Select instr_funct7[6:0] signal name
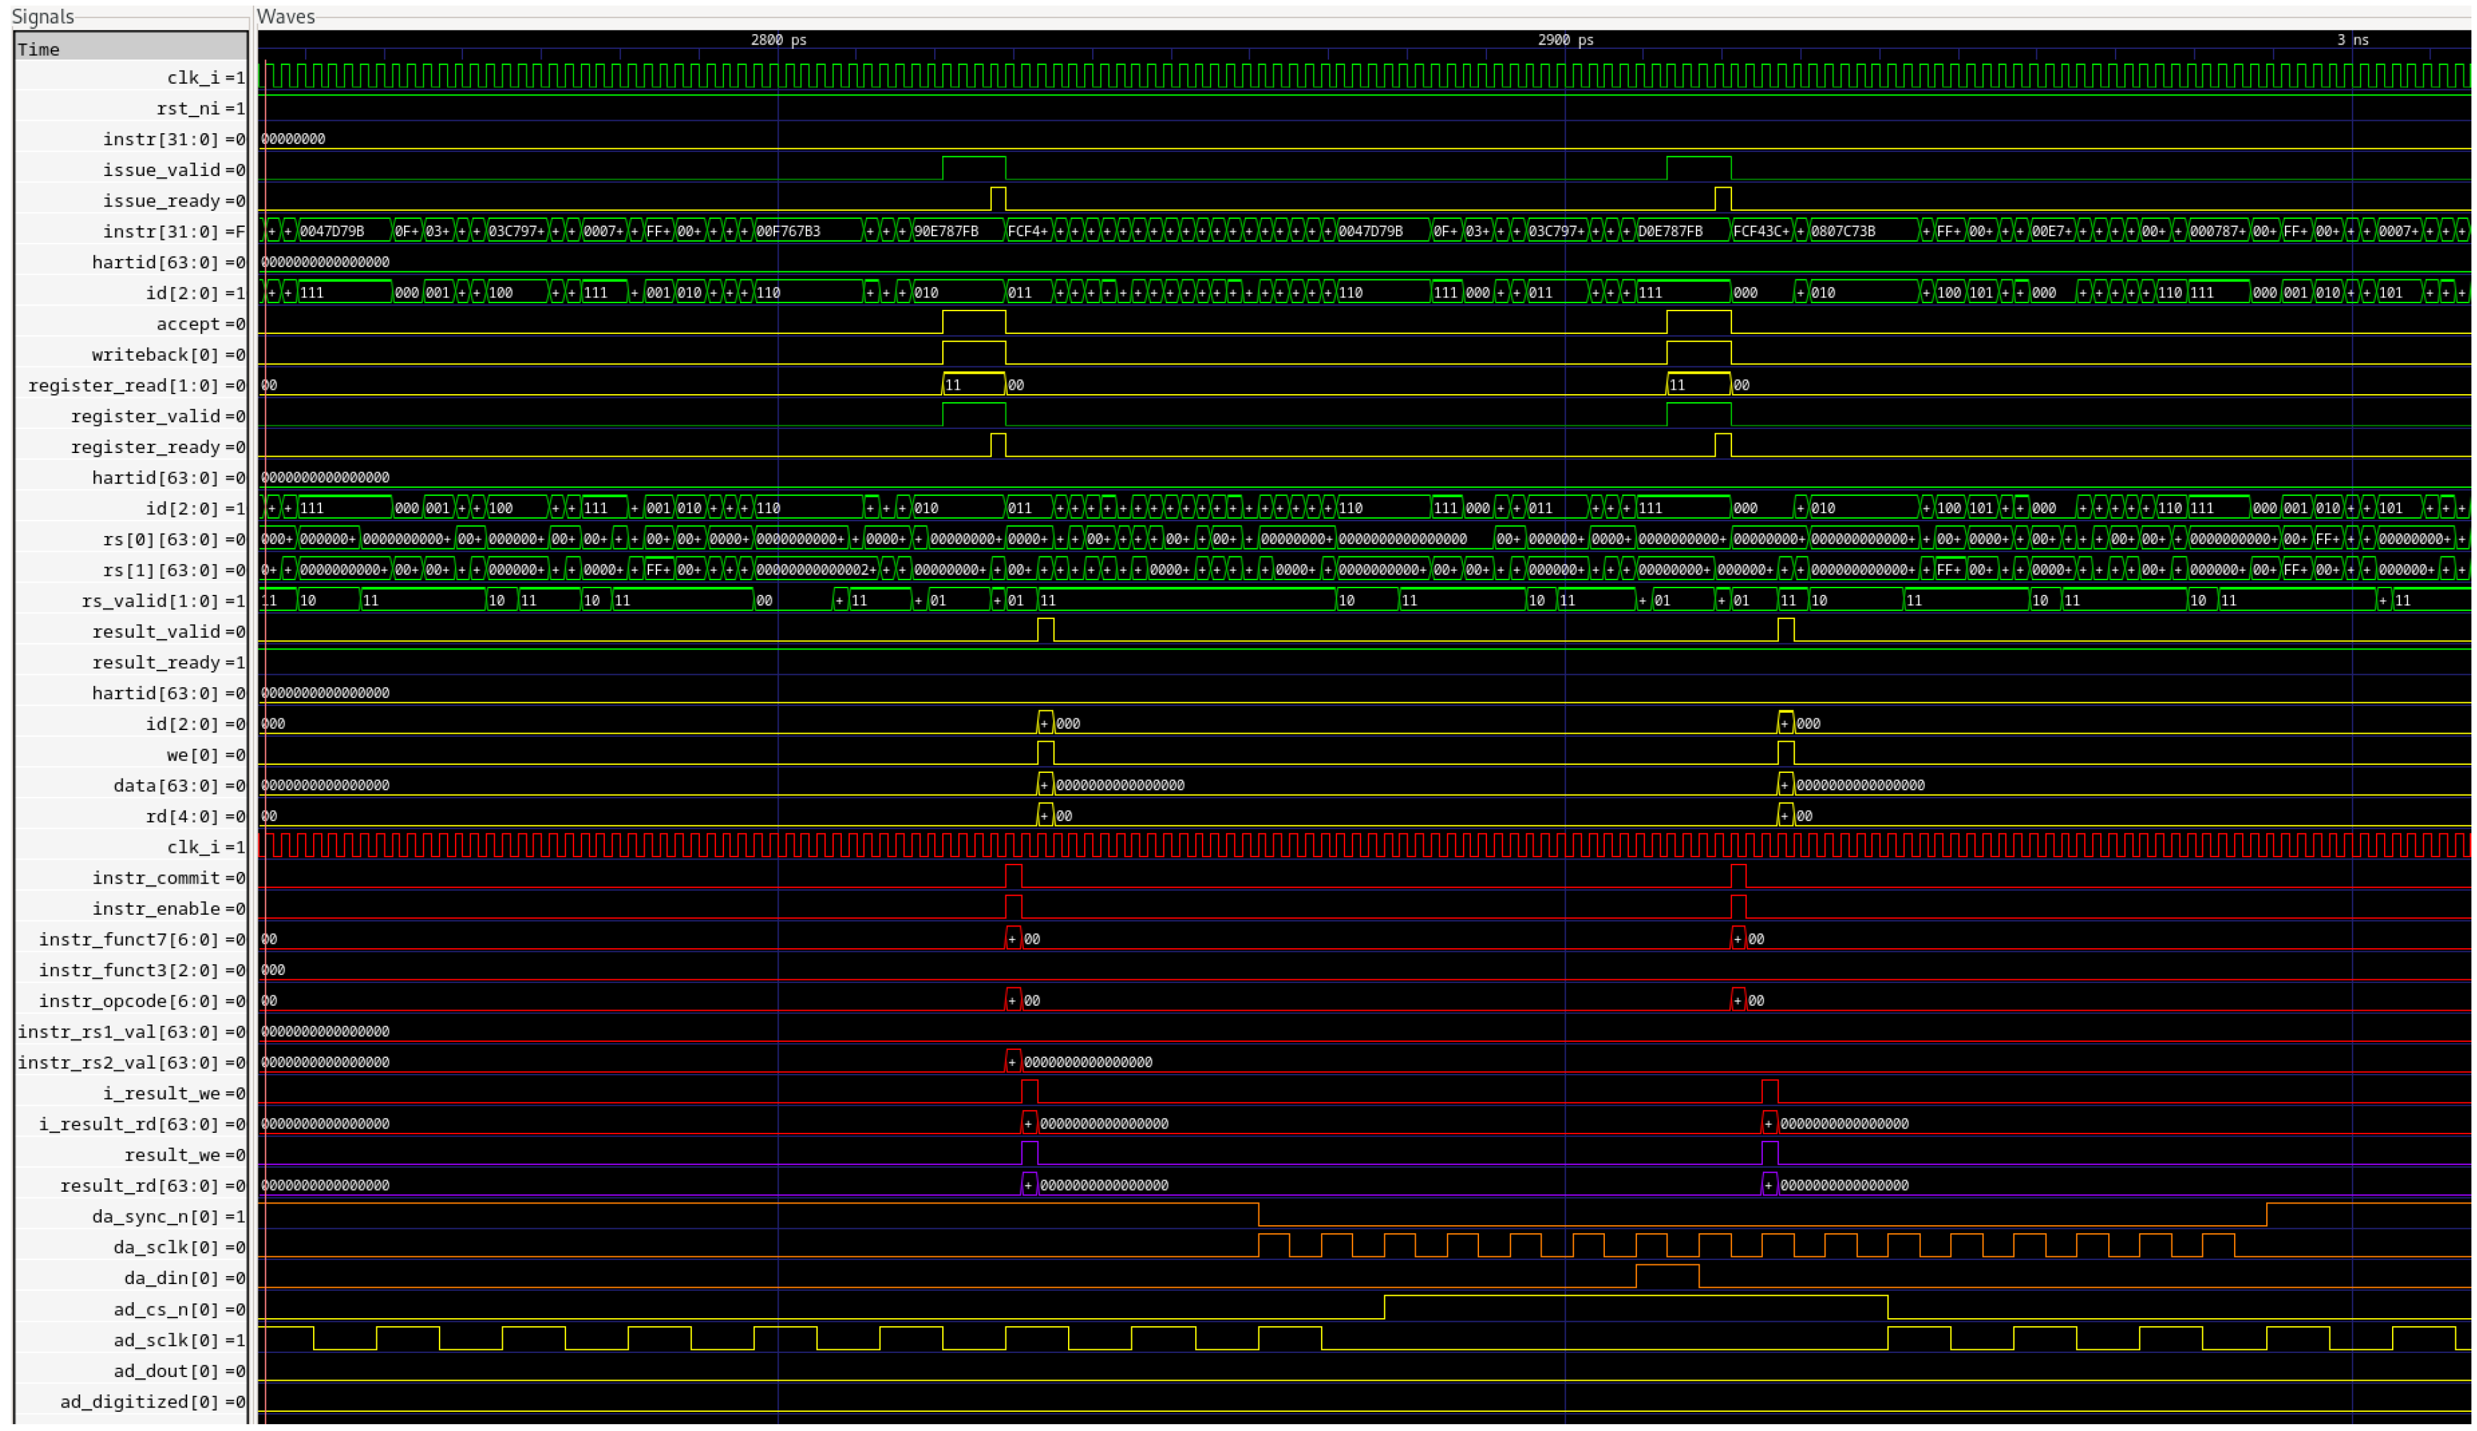 [x=130, y=940]
